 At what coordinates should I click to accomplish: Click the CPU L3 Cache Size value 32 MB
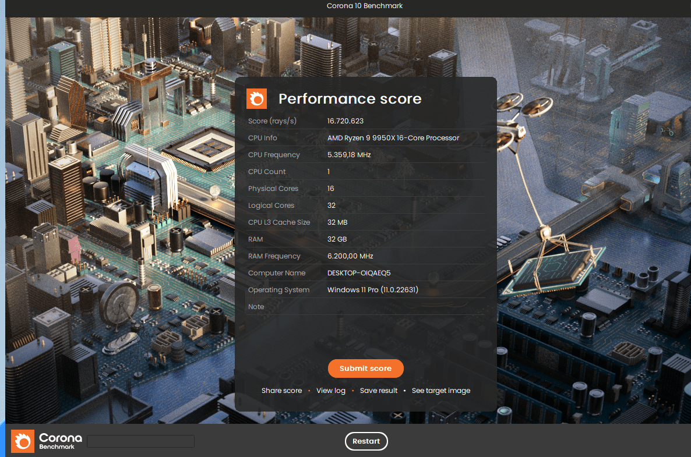(337, 222)
